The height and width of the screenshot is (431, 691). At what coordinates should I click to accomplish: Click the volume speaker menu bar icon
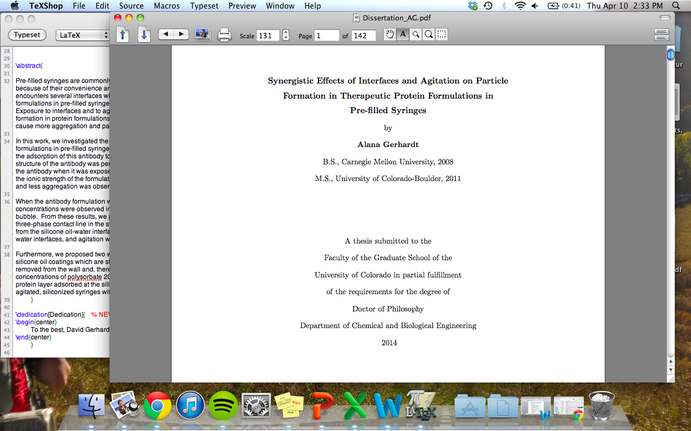[535, 6]
